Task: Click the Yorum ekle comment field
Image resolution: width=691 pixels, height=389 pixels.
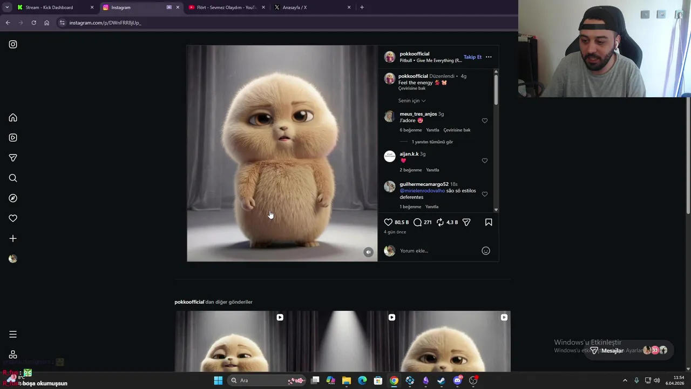Action: 437,251
